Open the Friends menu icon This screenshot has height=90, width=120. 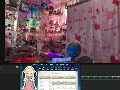click(x=47, y=68)
